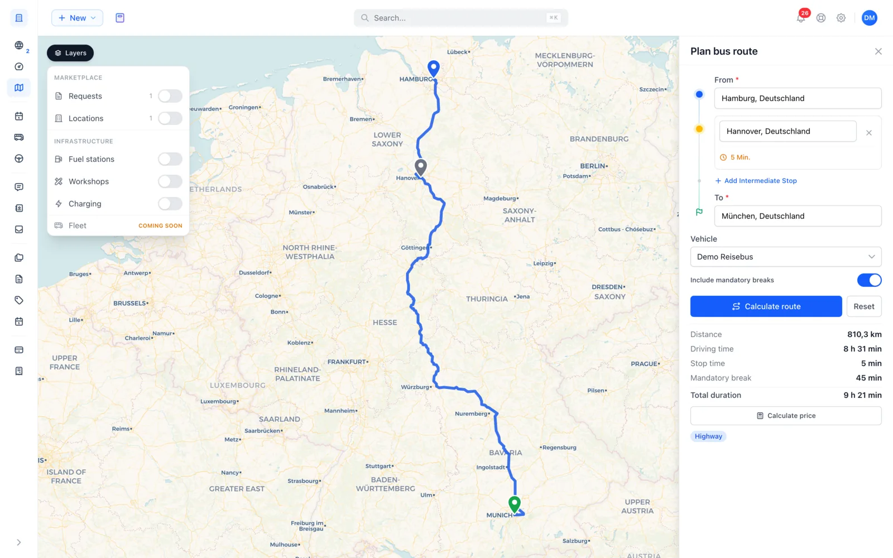
Task: Click Calculate price button
Action: (786, 416)
